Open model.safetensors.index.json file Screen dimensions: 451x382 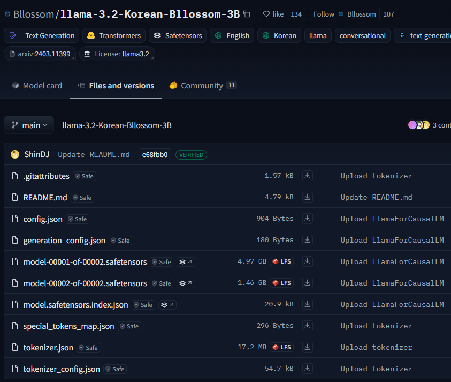coord(75,305)
